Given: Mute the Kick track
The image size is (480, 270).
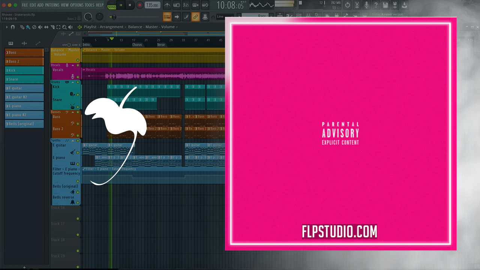Looking at the screenshot, I should click(78, 94).
